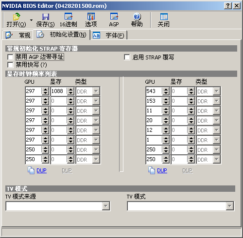The width and height of the screenshot is (243, 238).
Task: Open the DDR type dropdown in the 153 row
Action: 217,101
